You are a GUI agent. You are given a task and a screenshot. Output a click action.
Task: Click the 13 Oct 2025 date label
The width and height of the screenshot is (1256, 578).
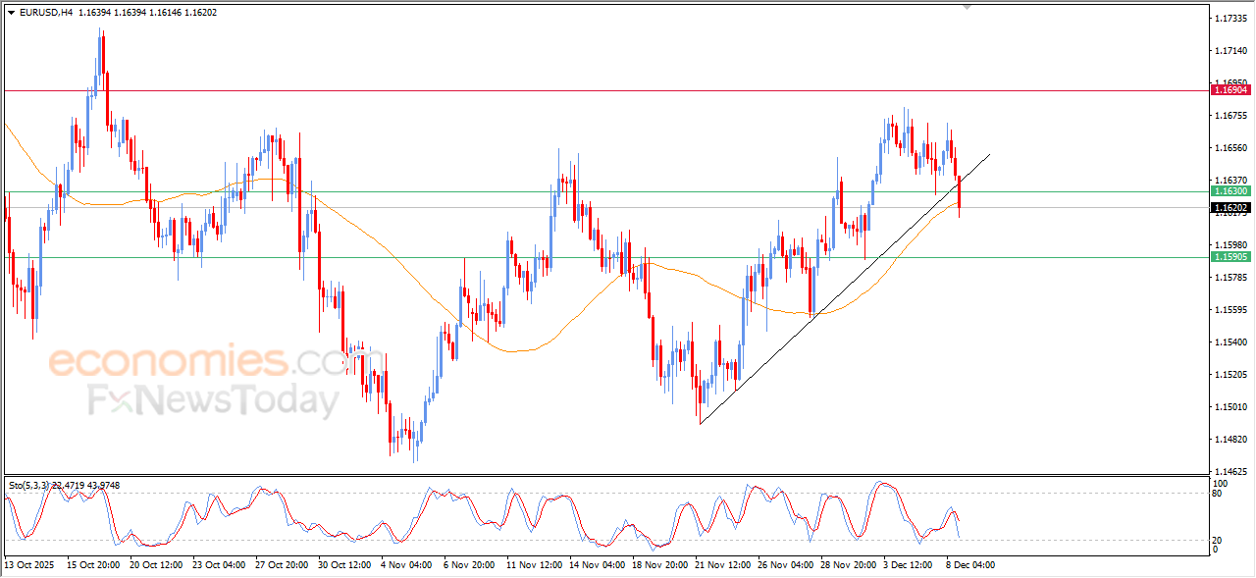27,565
